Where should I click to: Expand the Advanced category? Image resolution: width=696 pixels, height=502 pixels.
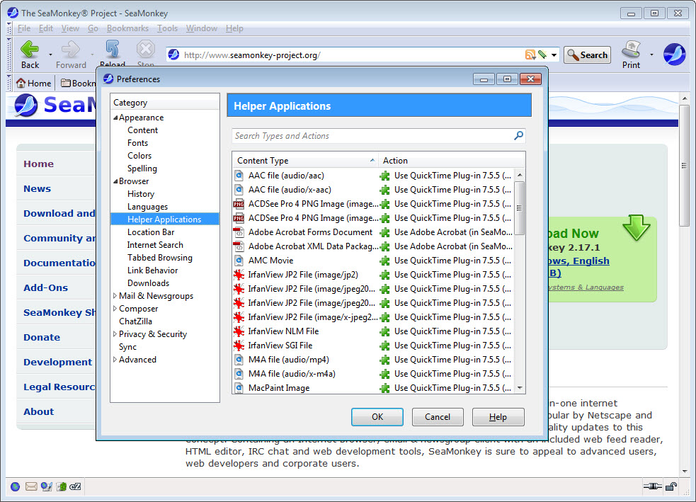pyautogui.click(x=115, y=360)
